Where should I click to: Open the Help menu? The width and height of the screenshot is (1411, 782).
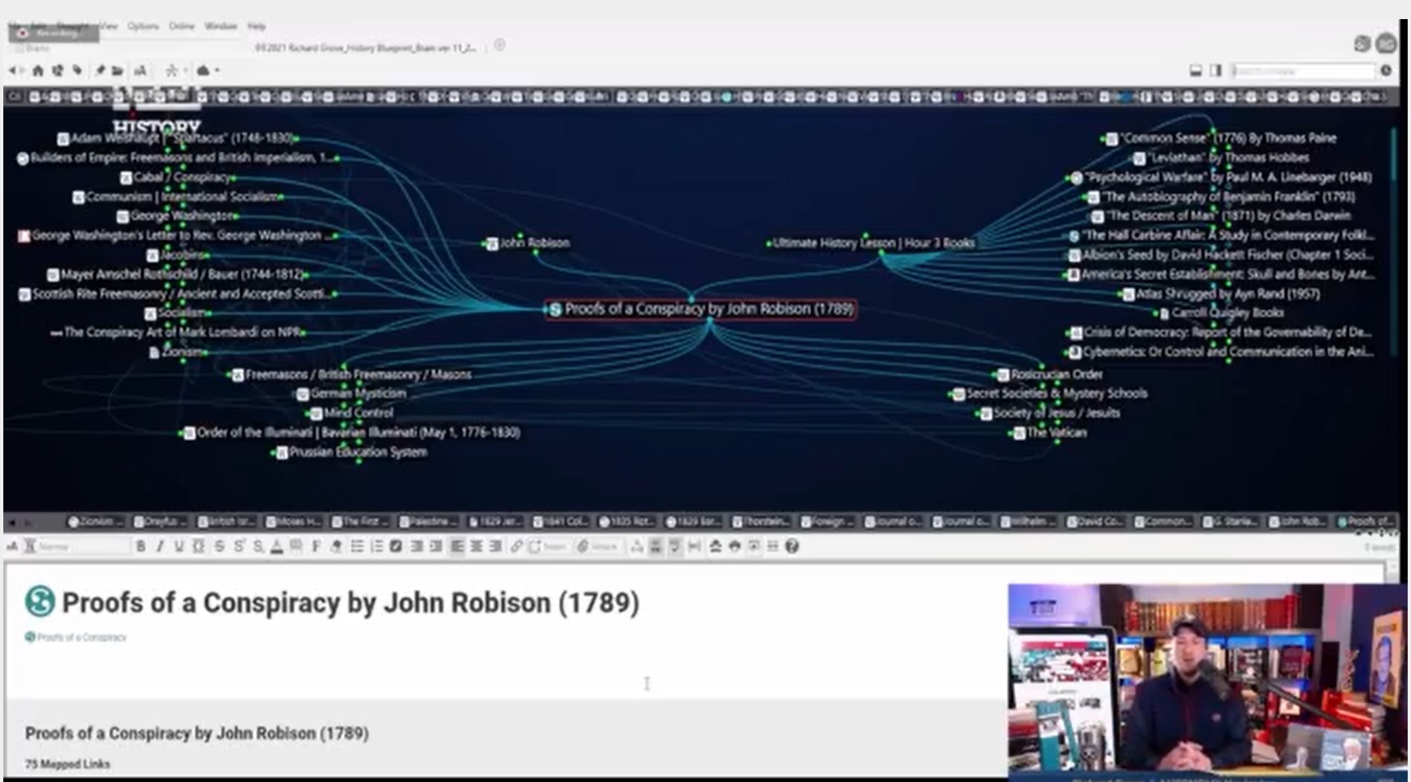click(256, 26)
